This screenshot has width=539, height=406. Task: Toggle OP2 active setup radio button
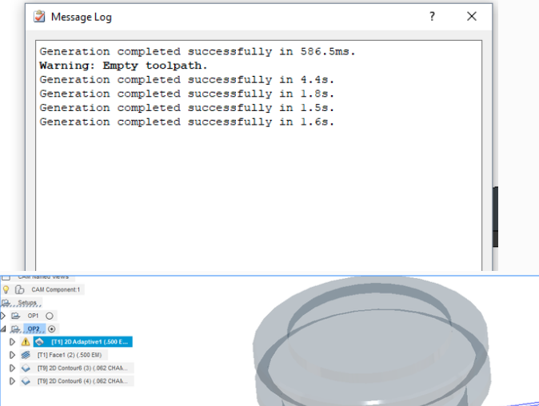51,328
